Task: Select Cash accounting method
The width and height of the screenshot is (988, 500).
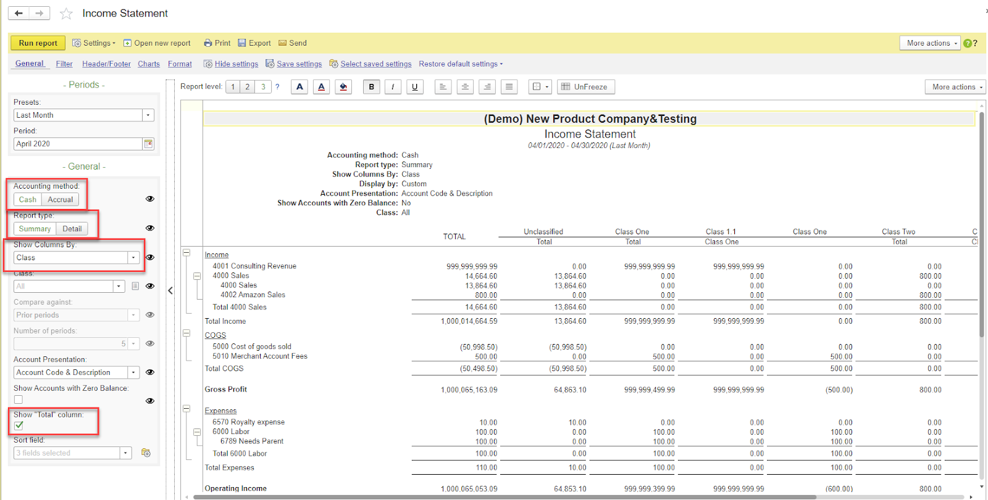Action: click(27, 200)
